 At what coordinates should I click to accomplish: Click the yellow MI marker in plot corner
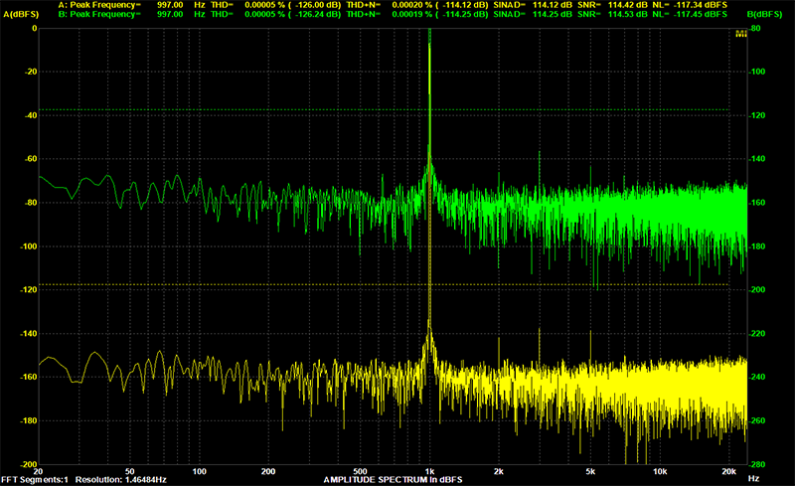click(x=740, y=34)
